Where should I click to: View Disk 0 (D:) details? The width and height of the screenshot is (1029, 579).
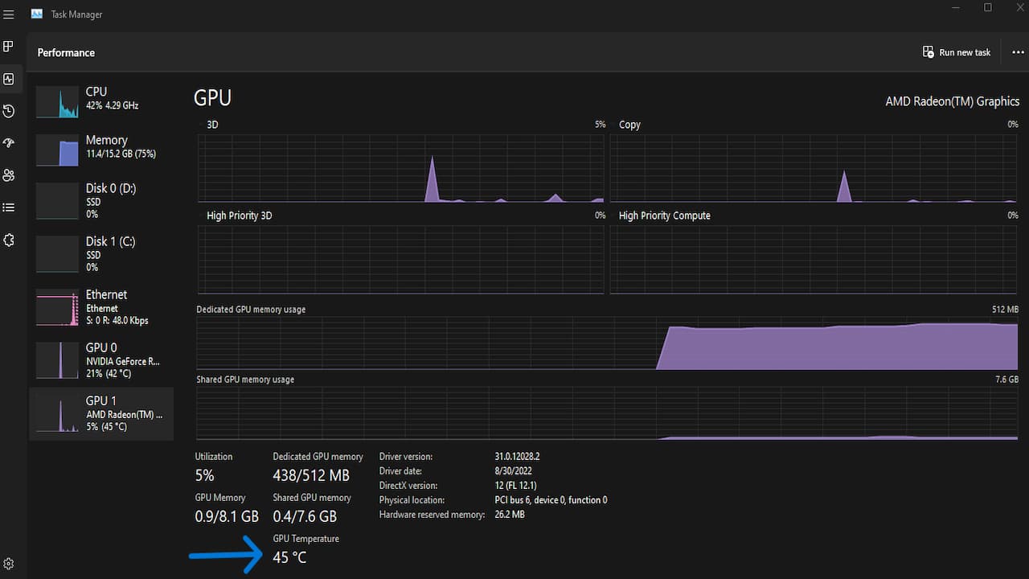[101, 200]
